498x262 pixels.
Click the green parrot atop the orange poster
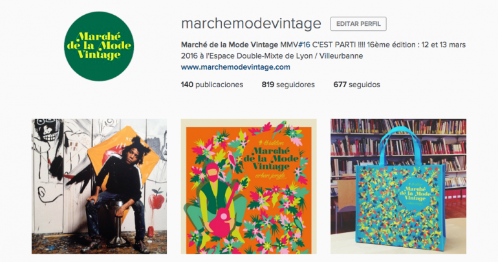point(280,128)
